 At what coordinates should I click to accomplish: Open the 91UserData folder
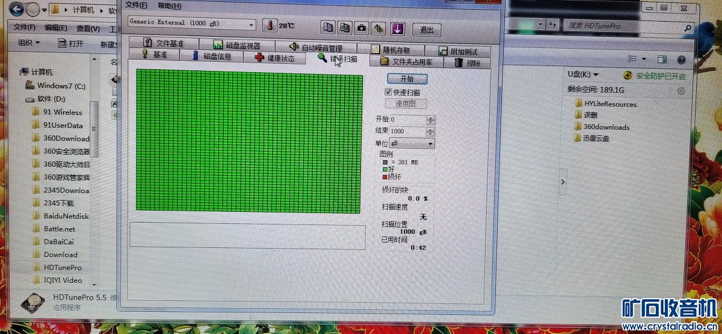tap(58, 125)
